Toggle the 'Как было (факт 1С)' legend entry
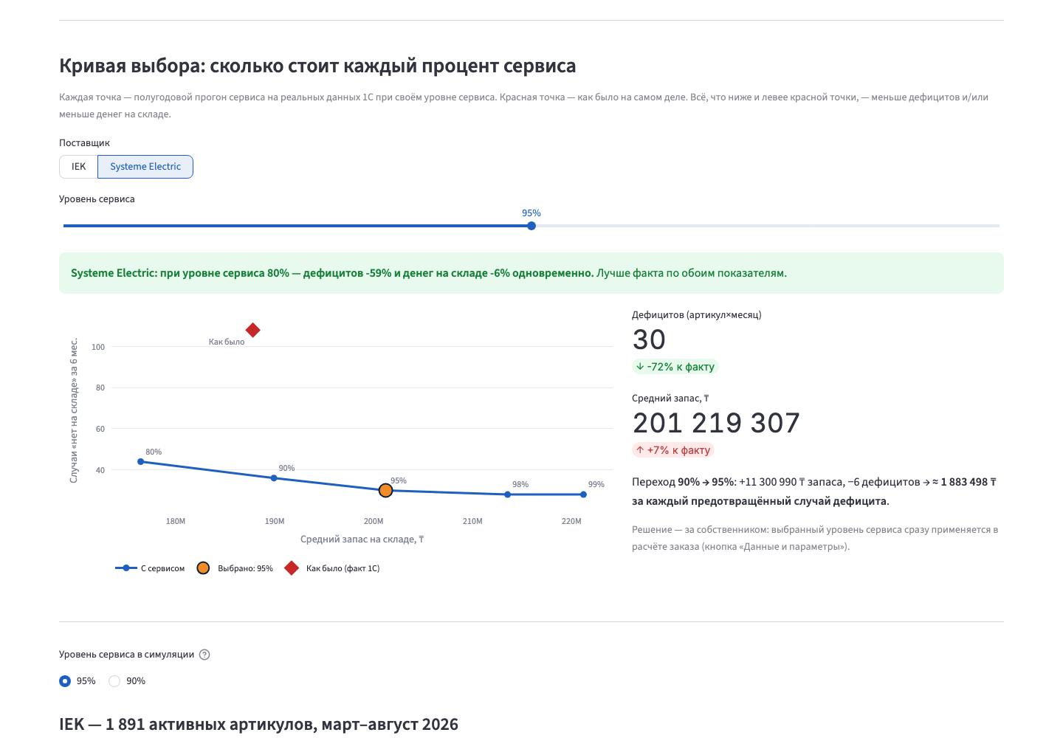 (x=332, y=568)
